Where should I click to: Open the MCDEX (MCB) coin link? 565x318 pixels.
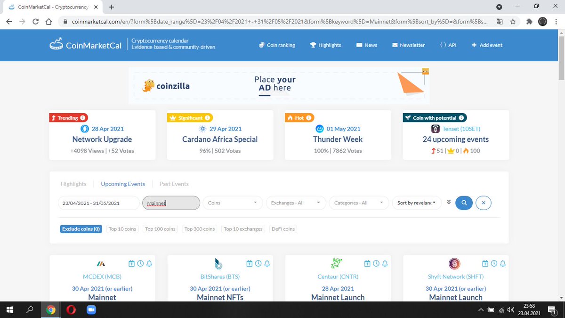click(x=102, y=277)
